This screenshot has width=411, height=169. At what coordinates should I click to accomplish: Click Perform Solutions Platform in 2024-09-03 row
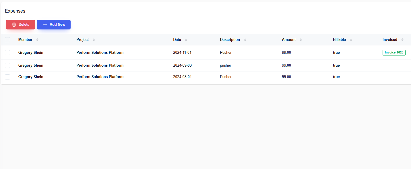pos(100,65)
